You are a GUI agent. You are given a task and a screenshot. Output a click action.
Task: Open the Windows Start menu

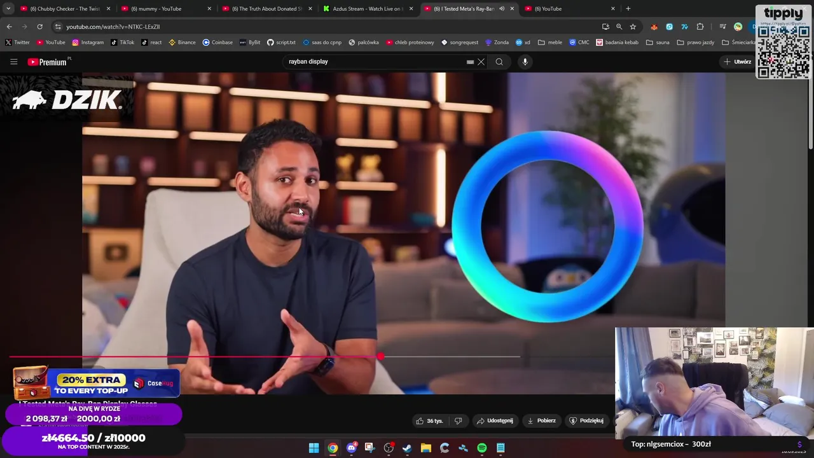click(314, 448)
